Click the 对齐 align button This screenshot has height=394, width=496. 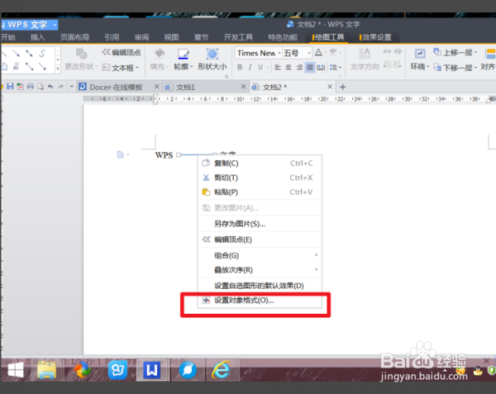pyautogui.click(x=489, y=59)
